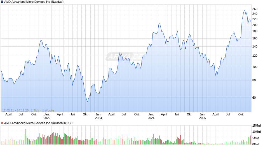
Task: Click the chart title 'AMD Advanced Micro Devices Inc (Nasdaq)'
Action: (x=34, y=2)
